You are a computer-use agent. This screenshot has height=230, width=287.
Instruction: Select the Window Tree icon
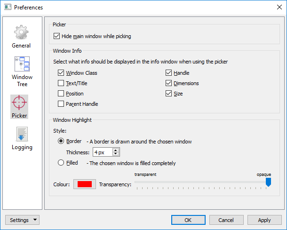(x=22, y=64)
